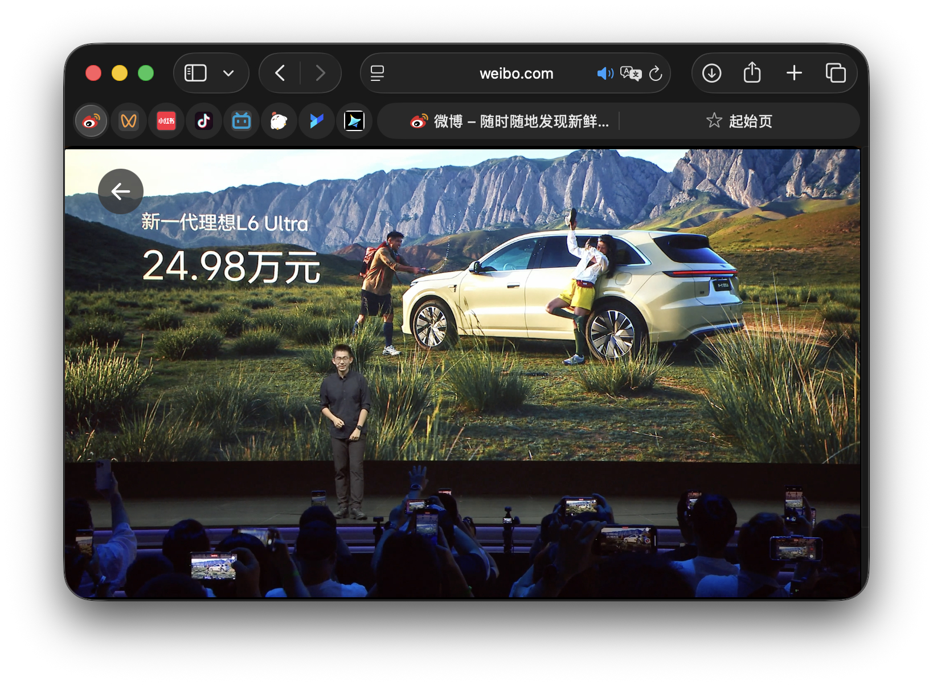Click the 24.98万元 price text
The image size is (933, 685).
point(231,267)
